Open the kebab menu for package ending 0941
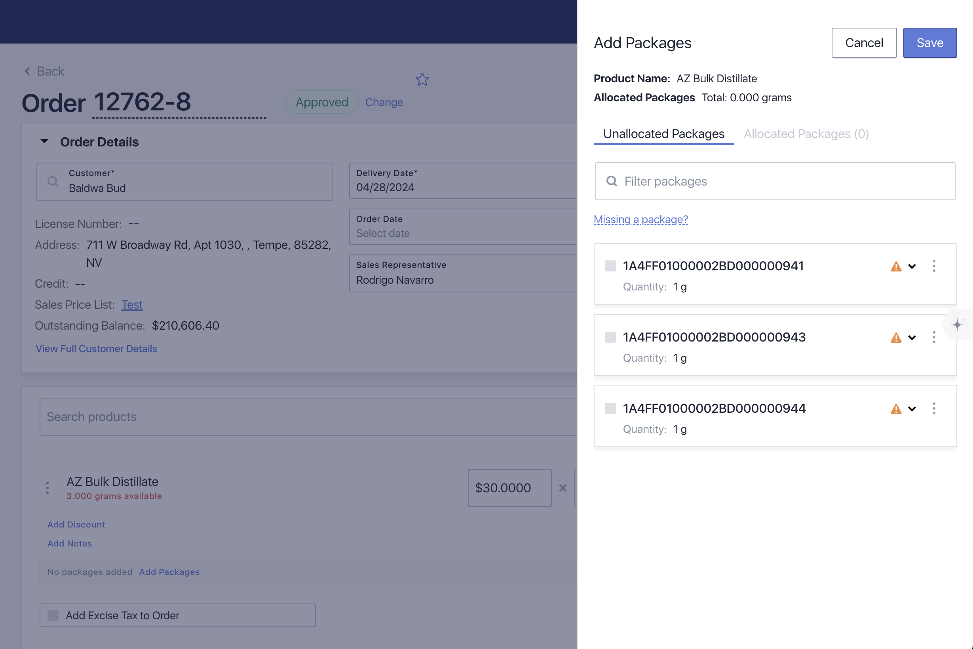The image size is (973, 649). pos(934,266)
